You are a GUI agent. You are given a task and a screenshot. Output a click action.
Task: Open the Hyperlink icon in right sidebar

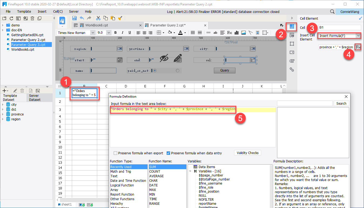tap(292, 69)
